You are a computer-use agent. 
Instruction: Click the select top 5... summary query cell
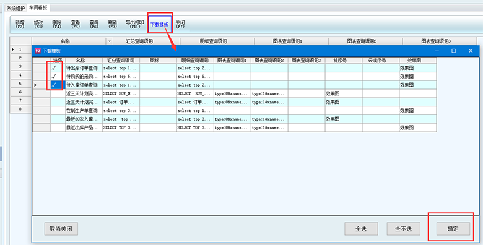point(121,76)
